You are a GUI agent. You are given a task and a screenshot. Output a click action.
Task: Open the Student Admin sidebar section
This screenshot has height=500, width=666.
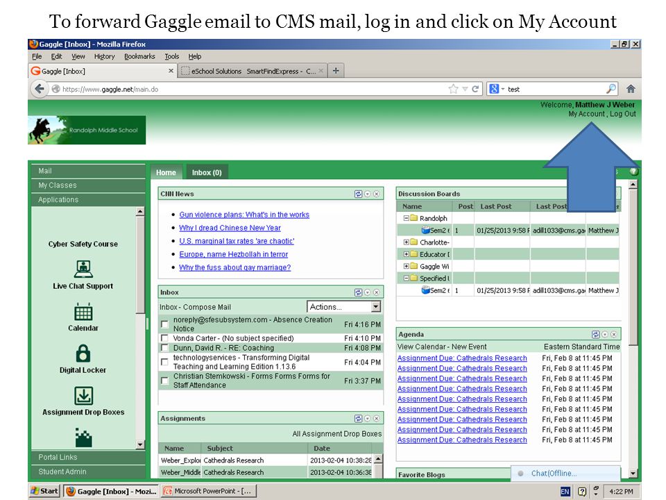88,472
